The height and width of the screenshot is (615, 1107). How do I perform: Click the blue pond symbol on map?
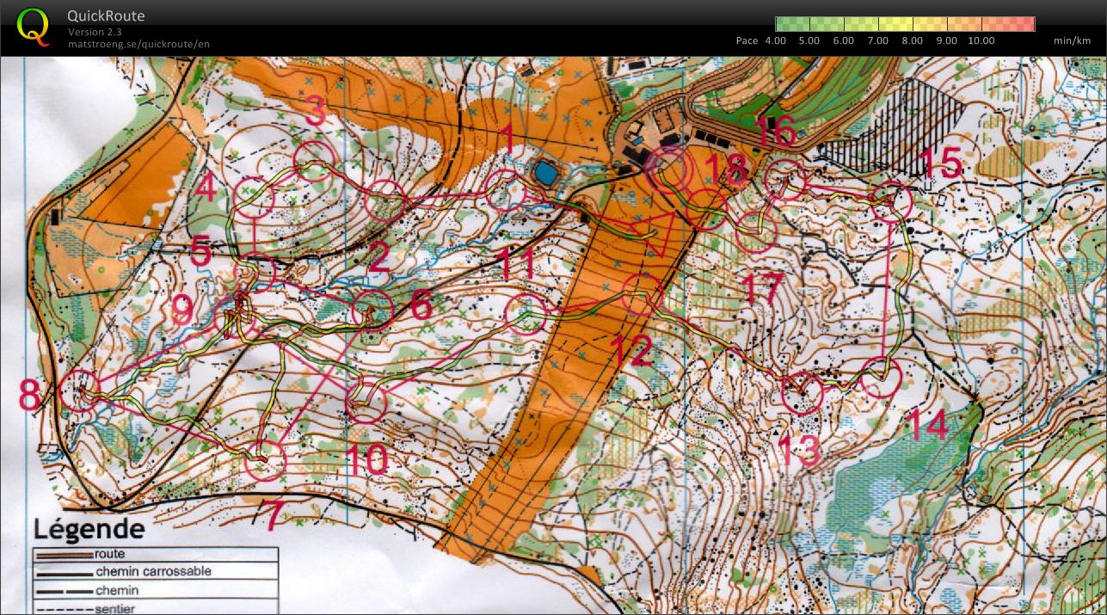544,173
